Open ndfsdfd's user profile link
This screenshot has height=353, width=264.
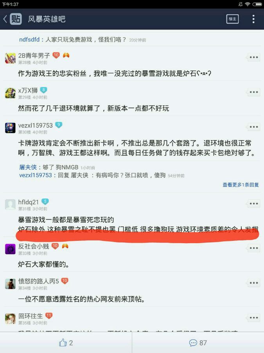click(29, 40)
